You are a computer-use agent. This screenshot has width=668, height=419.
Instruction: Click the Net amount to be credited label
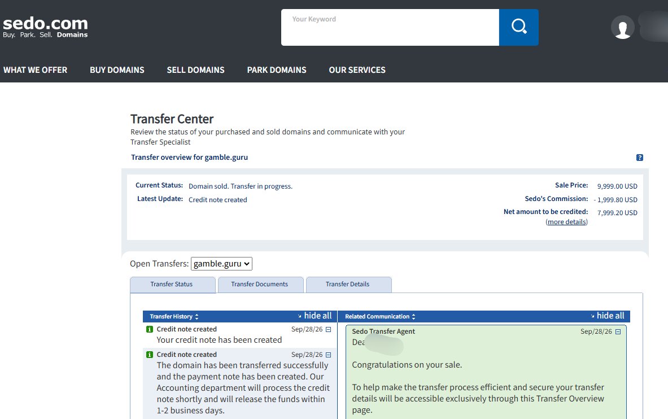545,212
